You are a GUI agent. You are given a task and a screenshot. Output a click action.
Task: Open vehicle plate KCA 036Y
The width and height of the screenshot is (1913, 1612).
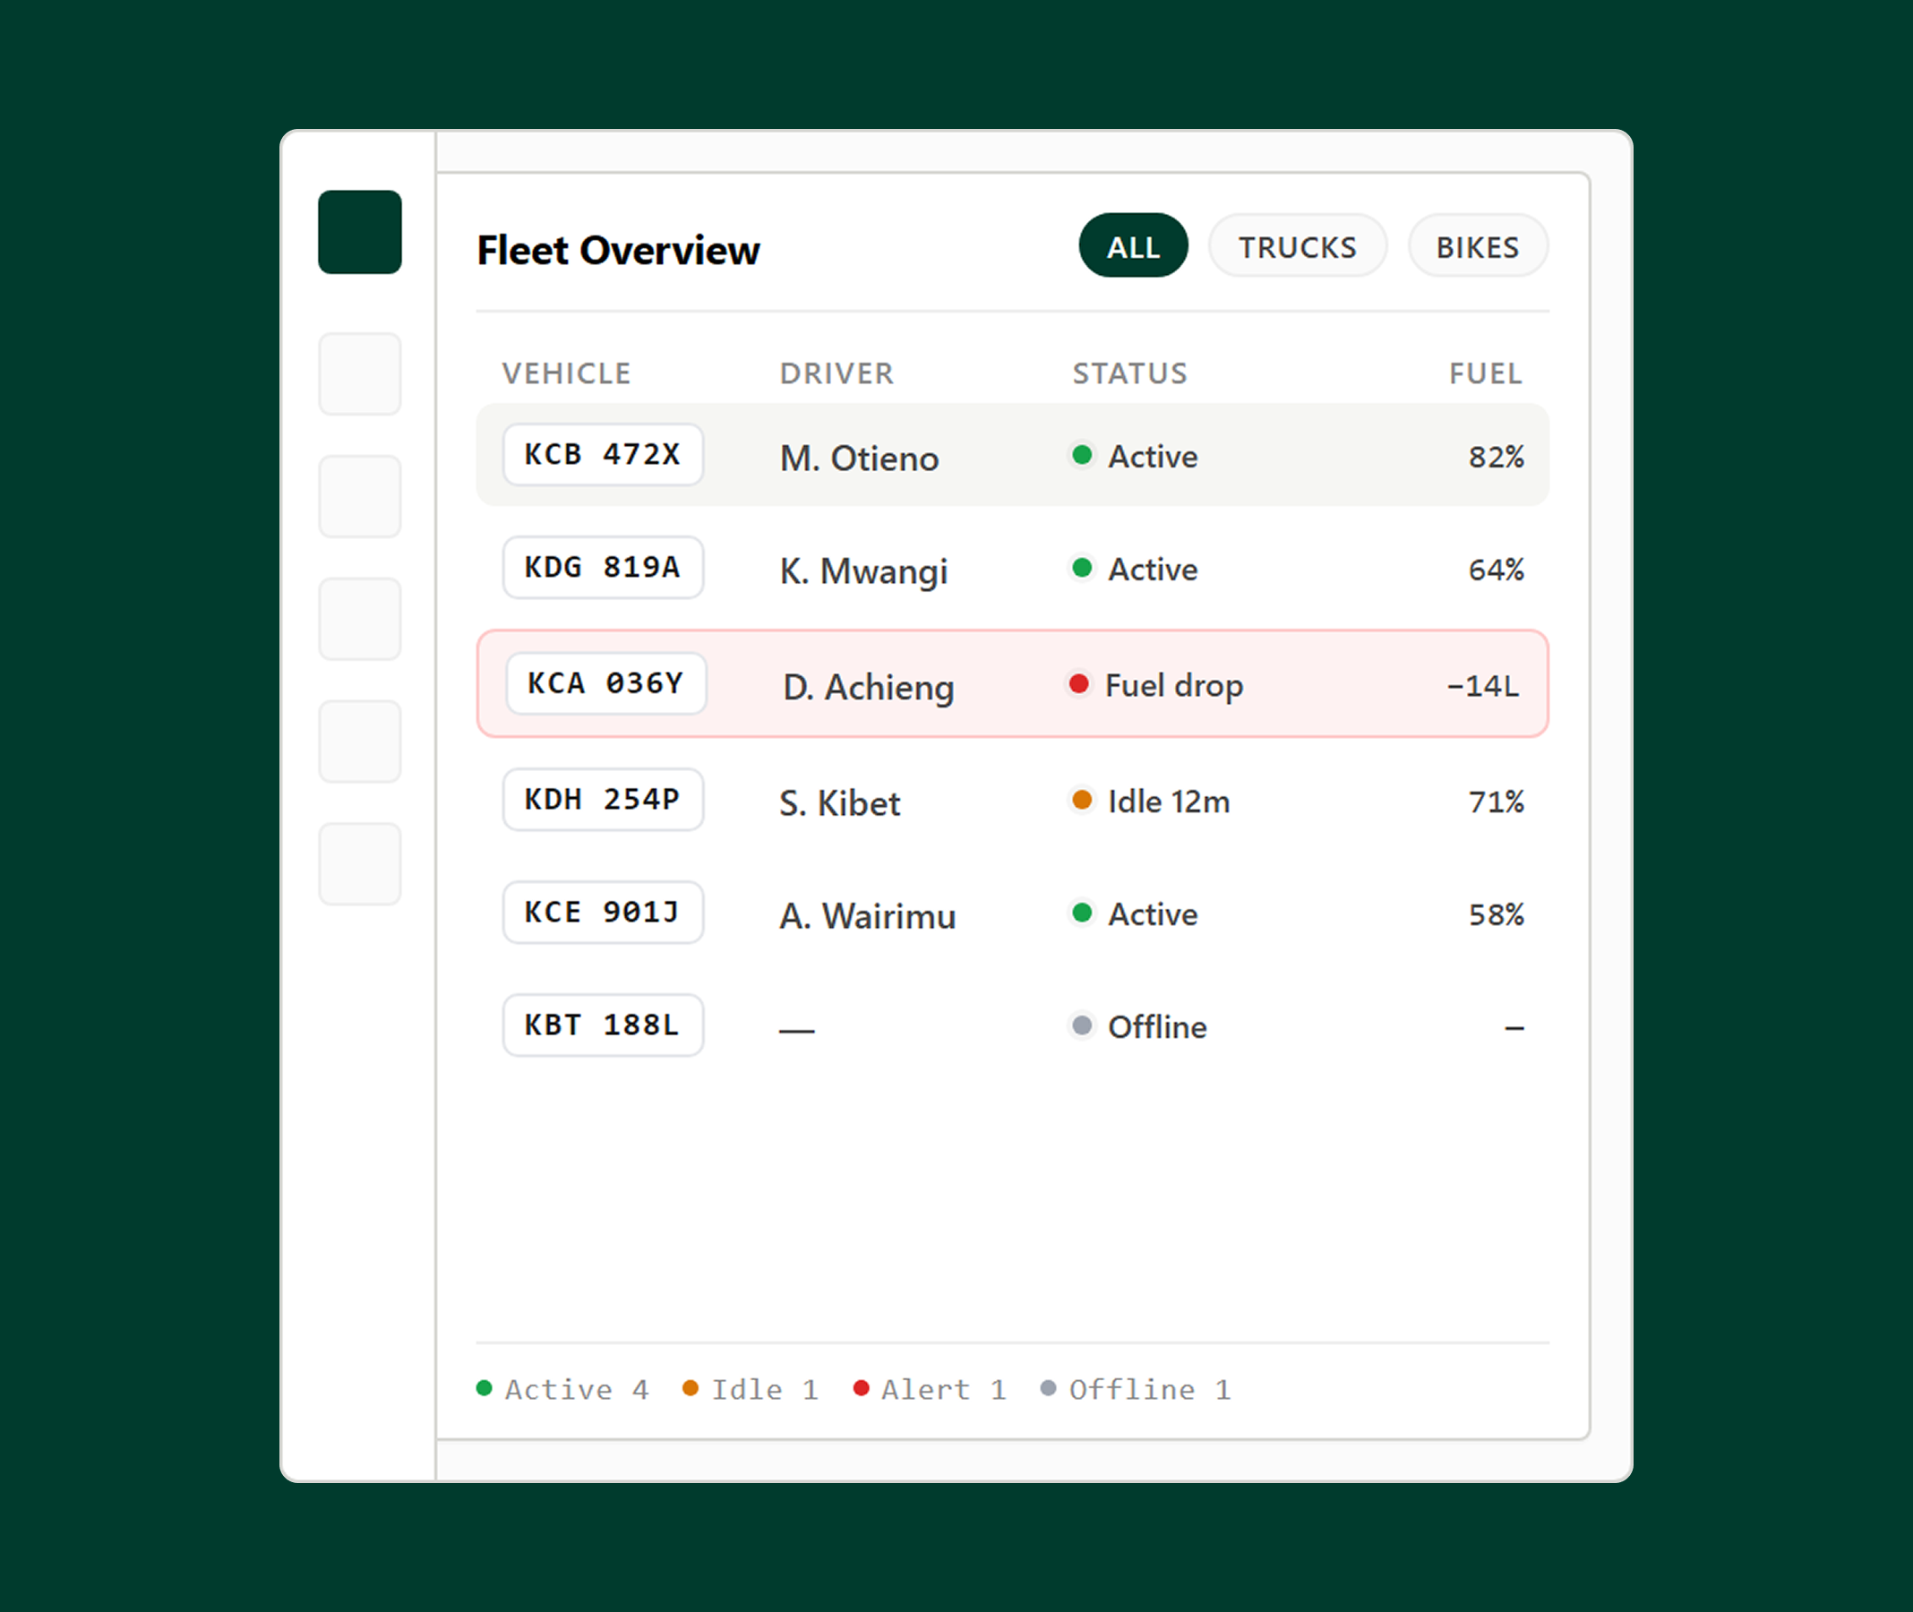coord(605,683)
